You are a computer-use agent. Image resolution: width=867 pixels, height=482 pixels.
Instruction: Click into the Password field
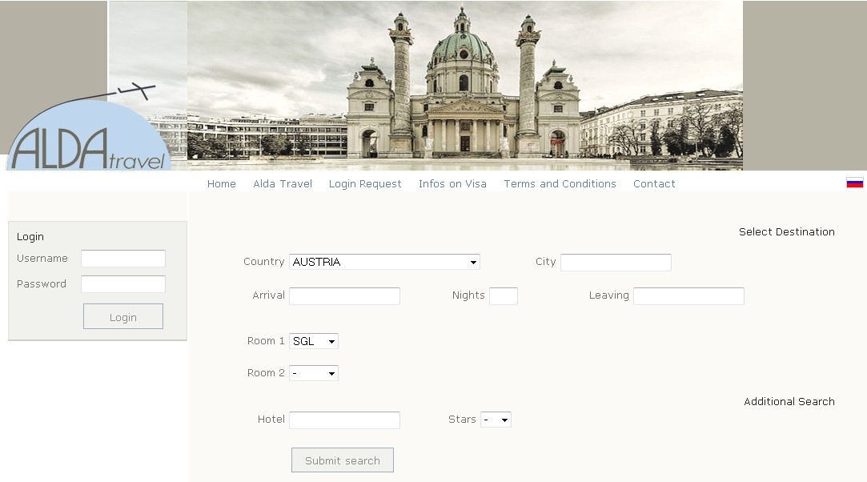(x=123, y=284)
